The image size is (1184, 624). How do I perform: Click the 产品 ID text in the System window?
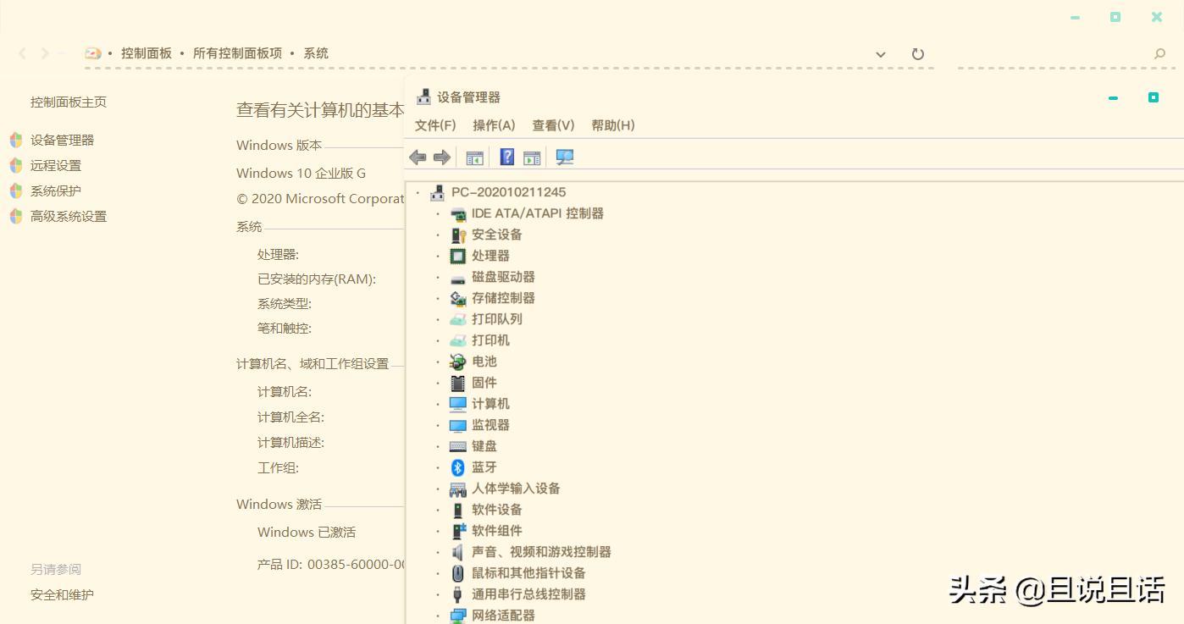click(331, 564)
